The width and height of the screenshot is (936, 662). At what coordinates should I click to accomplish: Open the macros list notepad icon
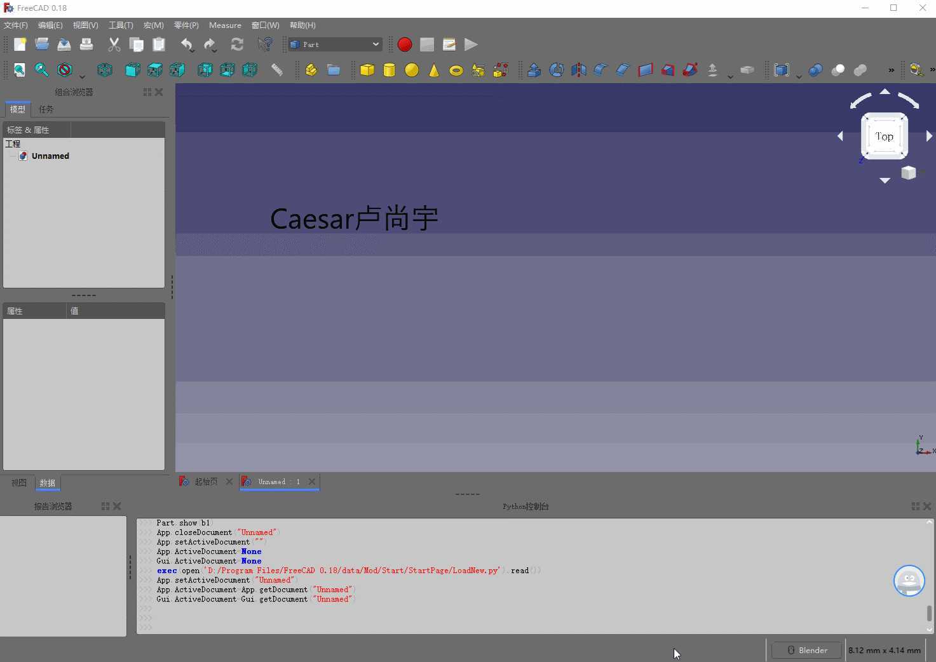(x=449, y=44)
